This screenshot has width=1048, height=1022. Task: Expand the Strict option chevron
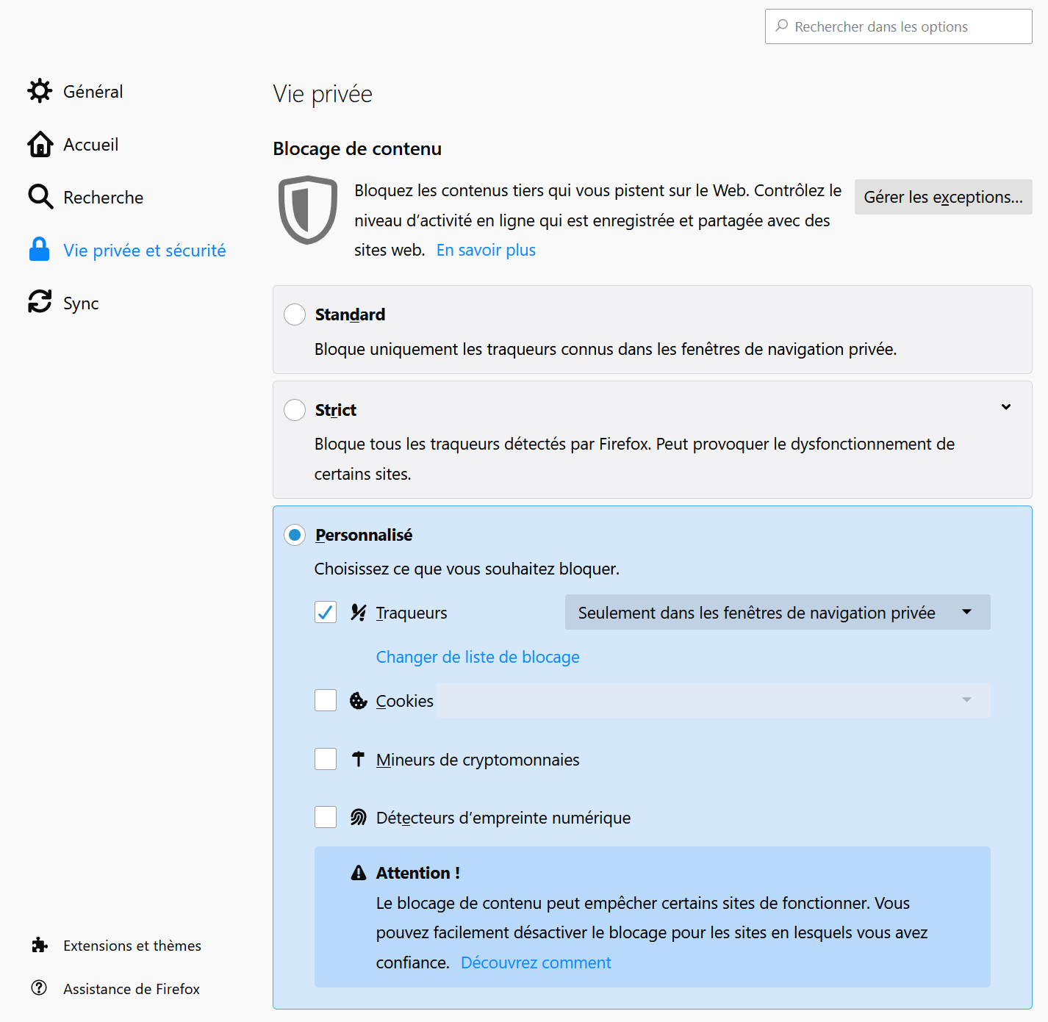[x=1006, y=407]
